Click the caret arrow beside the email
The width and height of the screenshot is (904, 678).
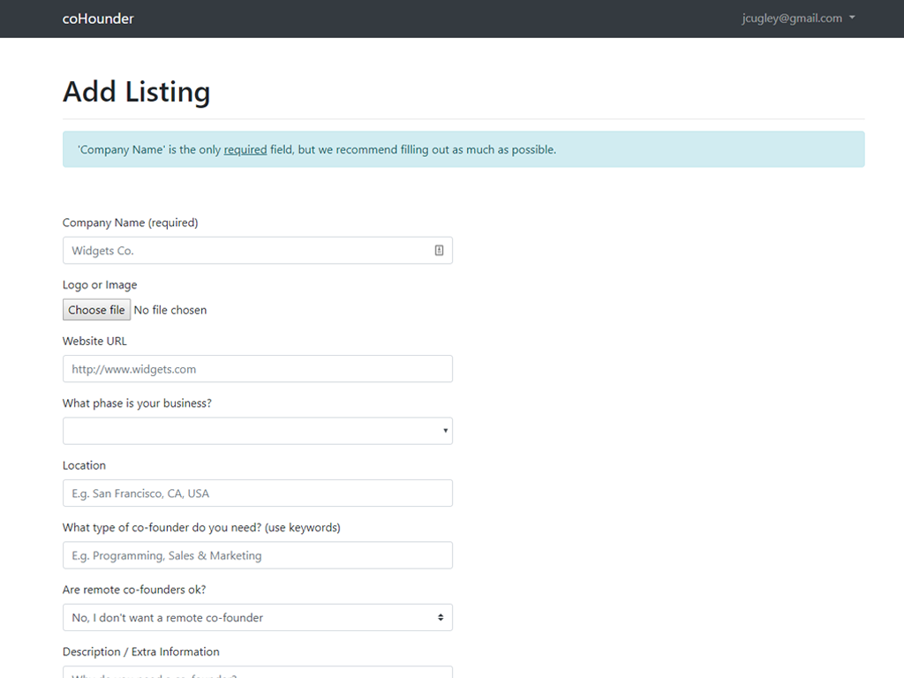pyautogui.click(x=852, y=19)
